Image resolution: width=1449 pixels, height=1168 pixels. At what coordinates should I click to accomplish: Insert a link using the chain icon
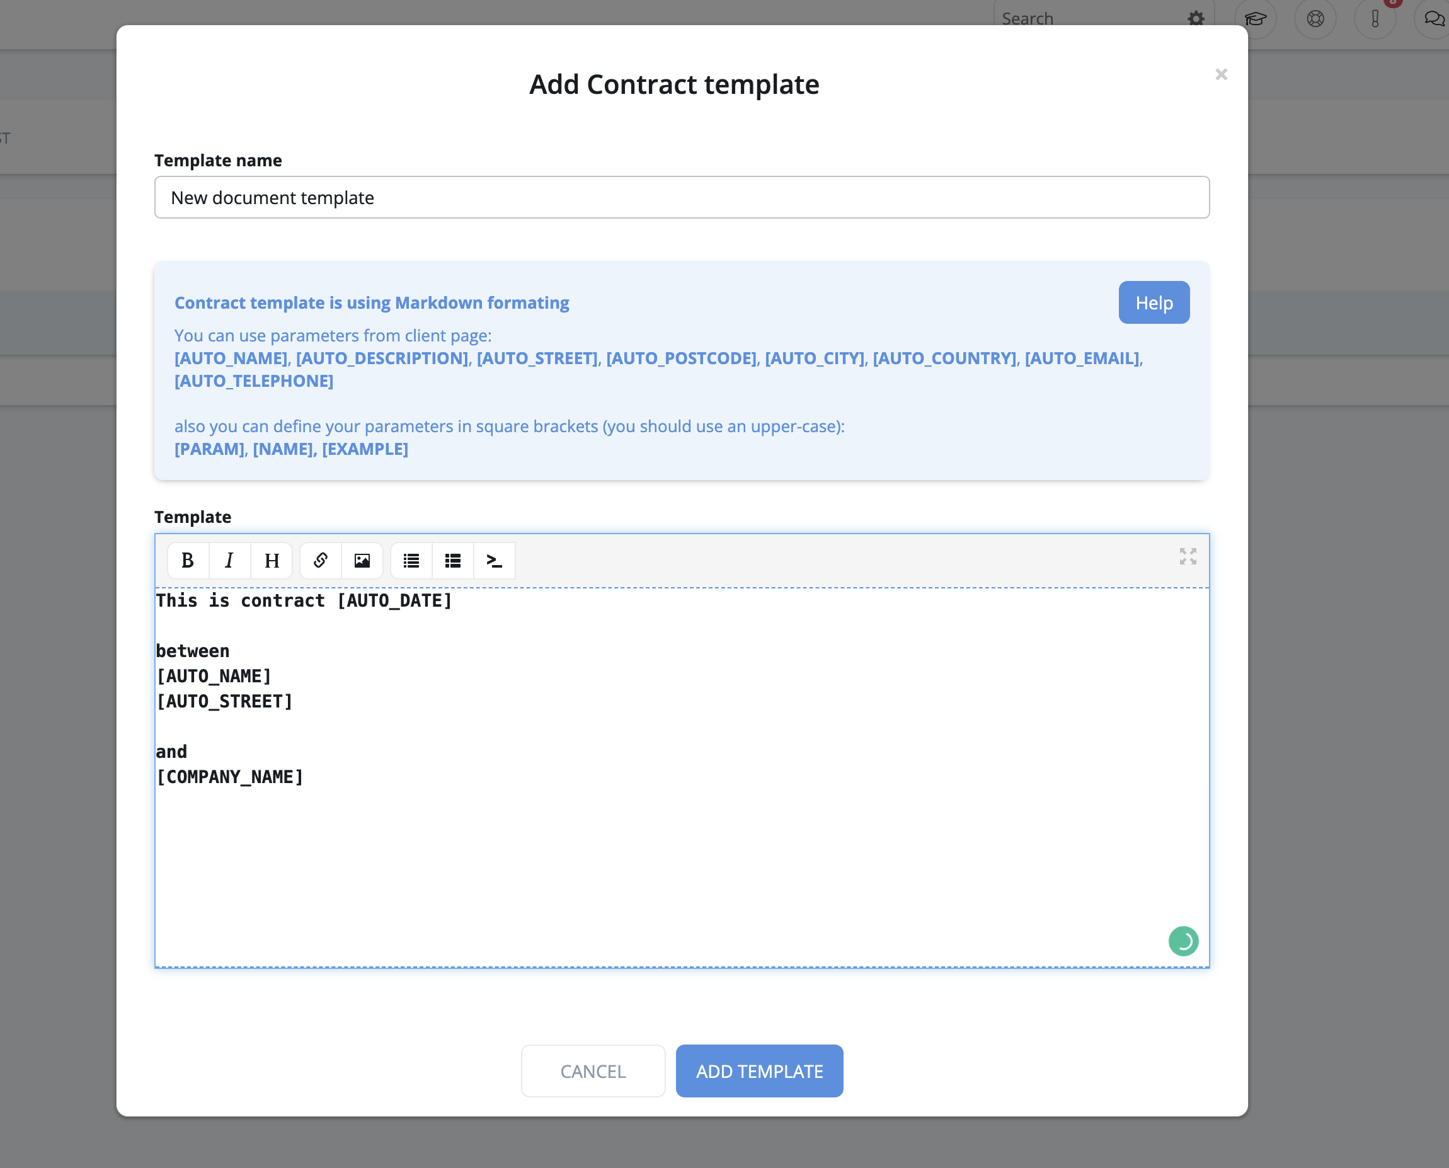click(321, 561)
